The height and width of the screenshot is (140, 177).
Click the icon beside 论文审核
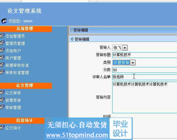[x=2, y=93]
